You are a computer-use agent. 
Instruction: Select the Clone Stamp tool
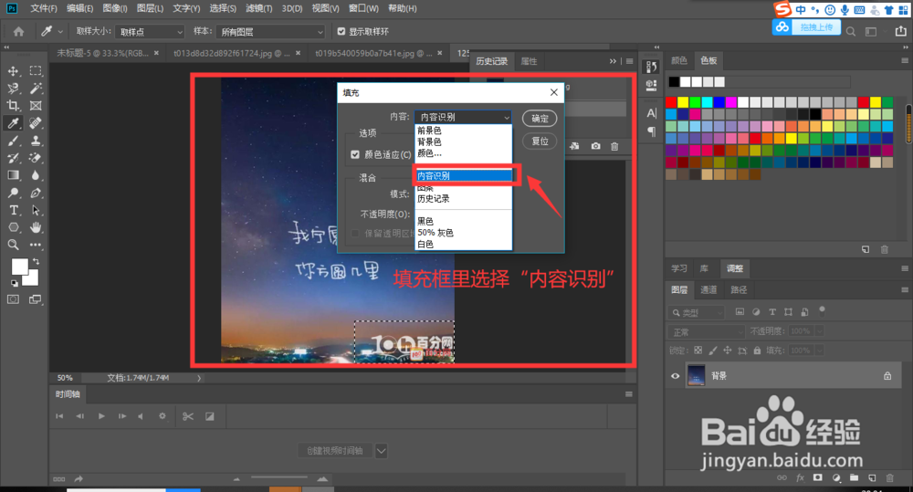coord(36,141)
